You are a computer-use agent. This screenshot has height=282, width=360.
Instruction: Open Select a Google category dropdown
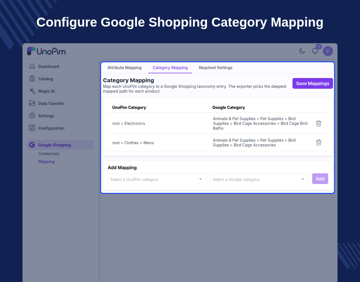click(x=259, y=179)
